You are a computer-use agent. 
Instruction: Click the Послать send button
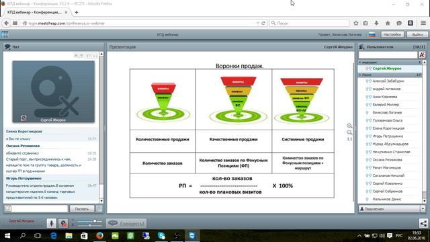pyautogui.click(x=82, y=209)
